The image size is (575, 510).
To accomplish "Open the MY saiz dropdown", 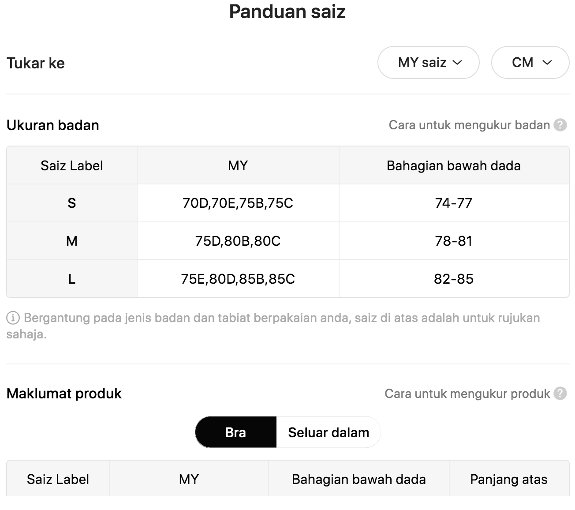I will coord(428,63).
